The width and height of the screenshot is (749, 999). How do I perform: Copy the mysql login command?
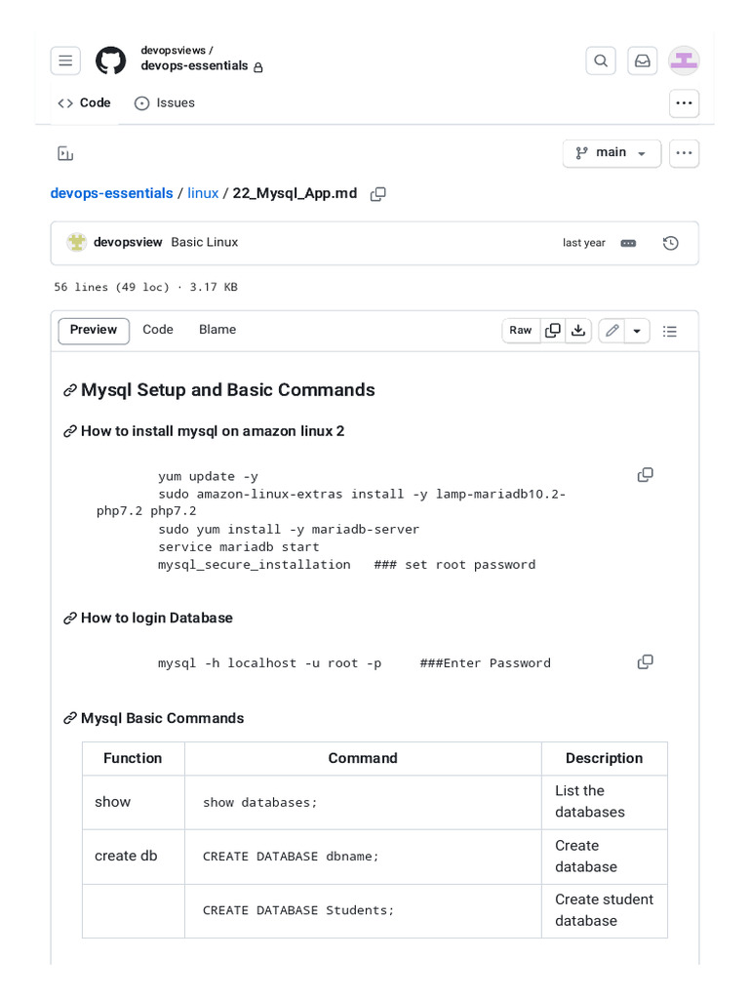[645, 662]
